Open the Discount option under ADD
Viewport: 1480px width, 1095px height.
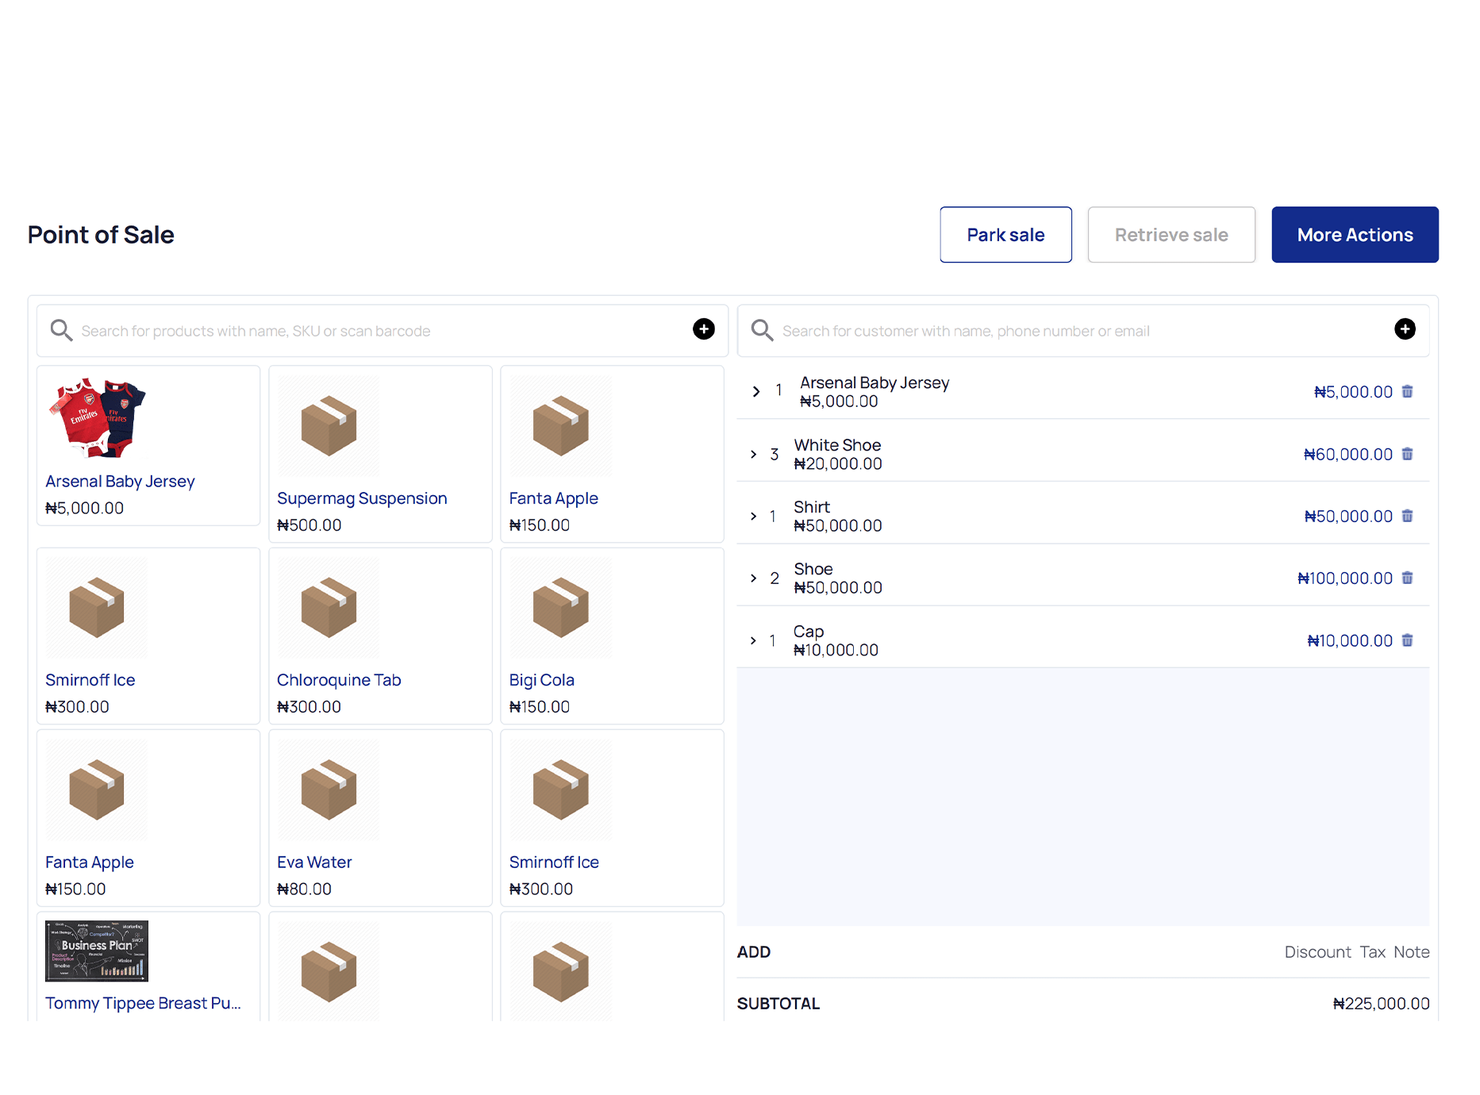1317,951
